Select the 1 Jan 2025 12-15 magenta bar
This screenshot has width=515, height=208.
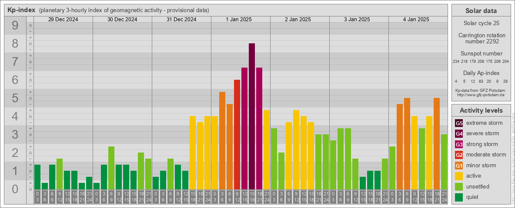pyautogui.click(x=244, y=129)
